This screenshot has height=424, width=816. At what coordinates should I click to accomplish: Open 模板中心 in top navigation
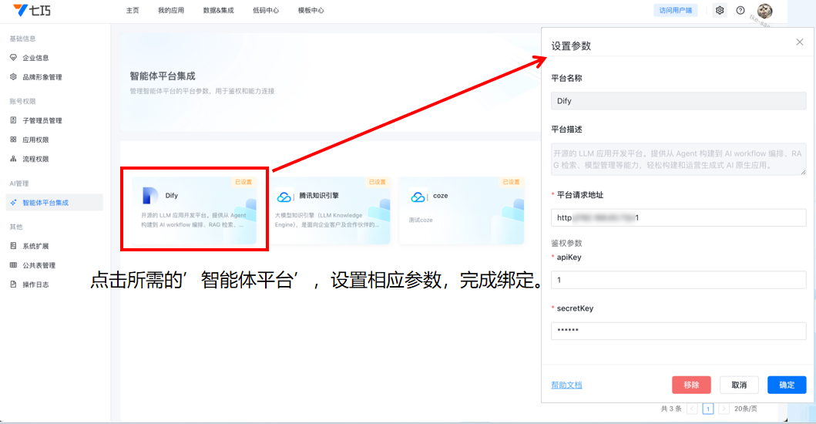[311, 11]
